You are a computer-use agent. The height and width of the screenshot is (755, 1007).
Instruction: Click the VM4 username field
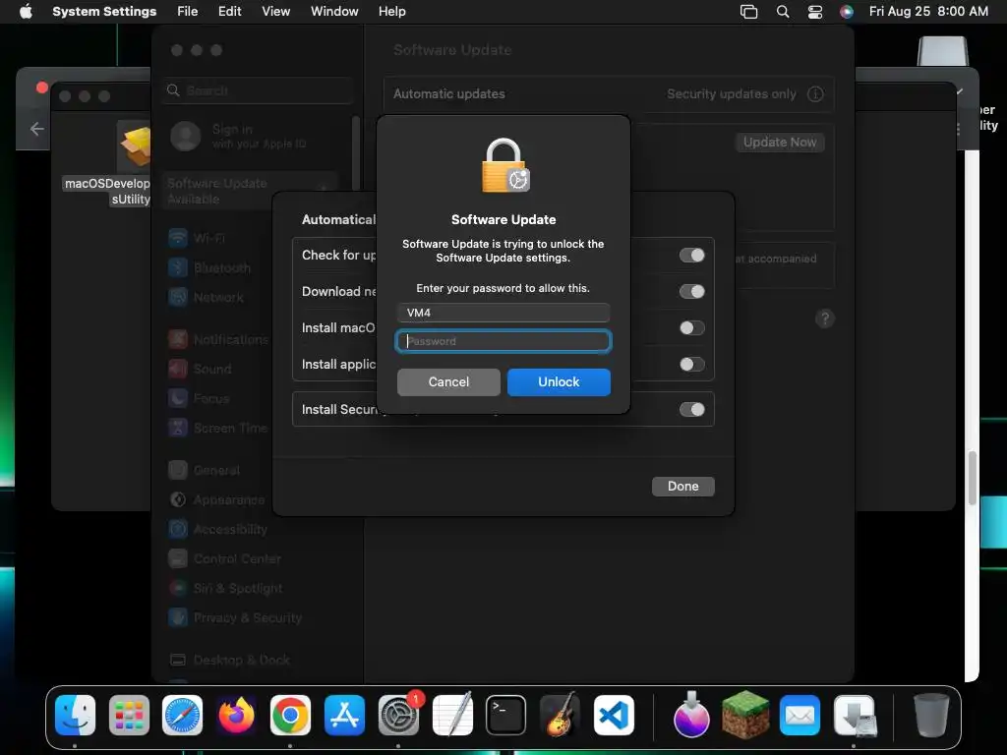click(x=503, y=313)
